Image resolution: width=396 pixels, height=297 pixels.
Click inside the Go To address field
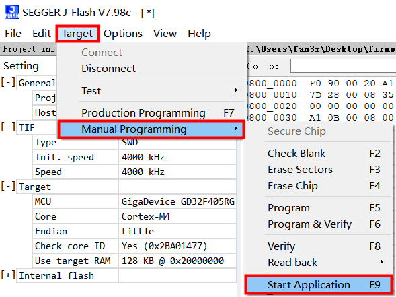pyautogui.click(x=343, y=66)
